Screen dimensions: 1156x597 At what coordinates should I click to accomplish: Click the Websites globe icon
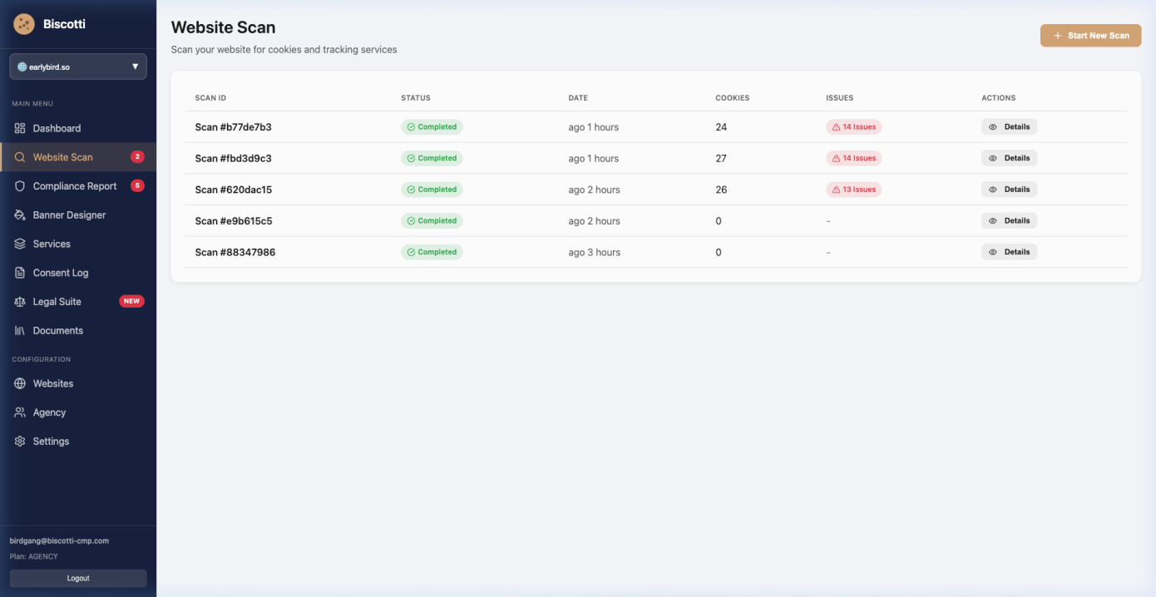[20, 383]
